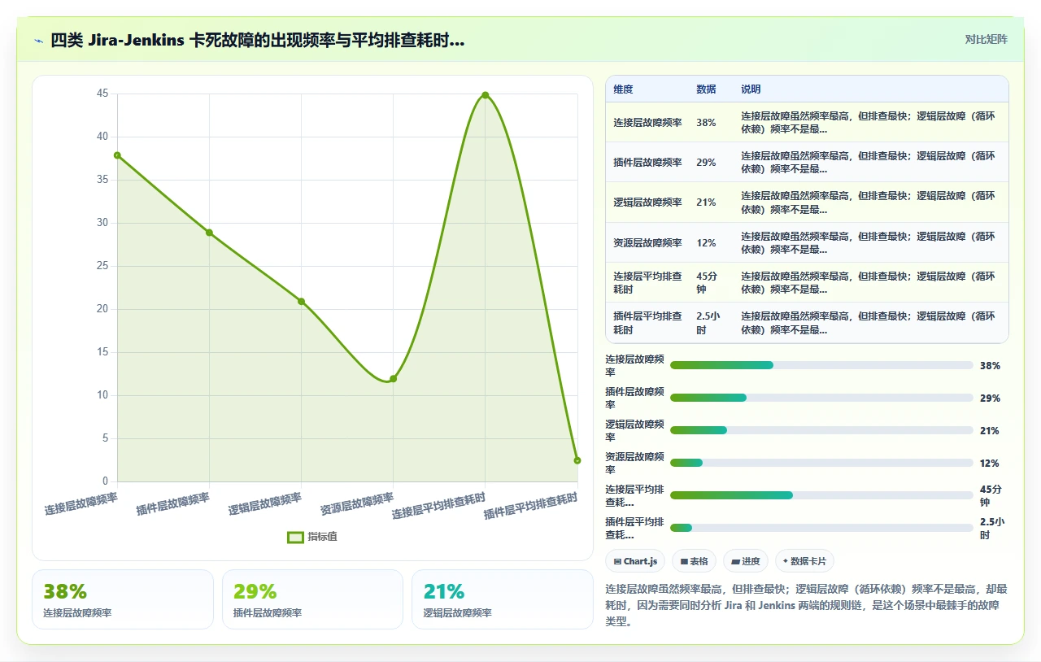1041x662 pixels.
Task: Click the 维度 column header
Action: [624, 89]
